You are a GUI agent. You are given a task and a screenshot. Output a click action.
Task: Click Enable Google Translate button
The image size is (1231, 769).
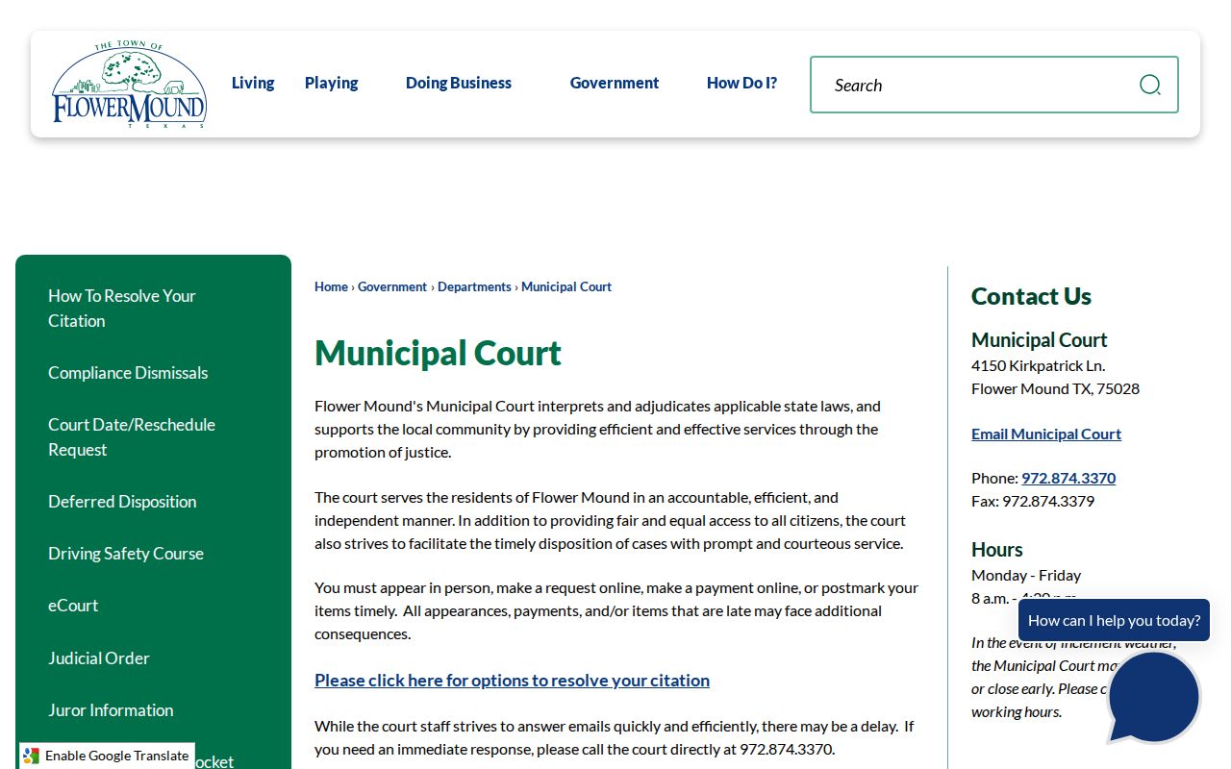click(107, 756)
